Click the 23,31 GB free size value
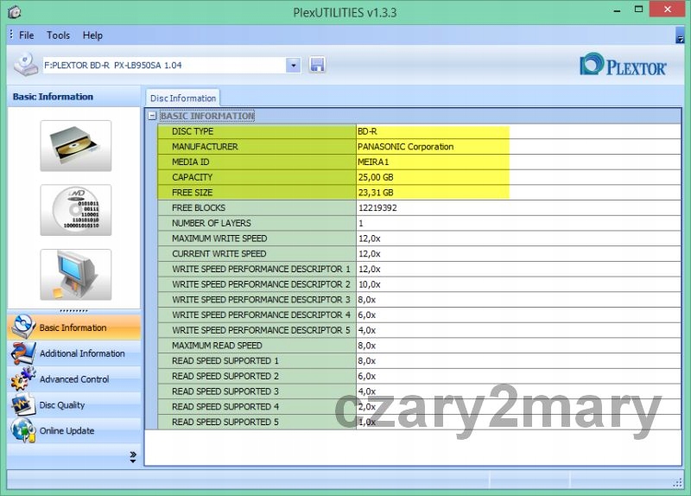Image resolution: width=691 pixels, height=496 pixels. [x=376, y=193]
